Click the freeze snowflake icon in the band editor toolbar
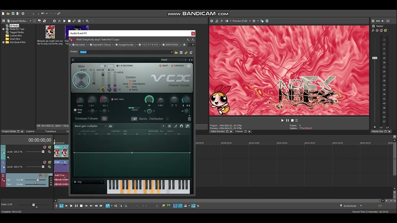Screen dimensions: 397x223 point(169,126)
